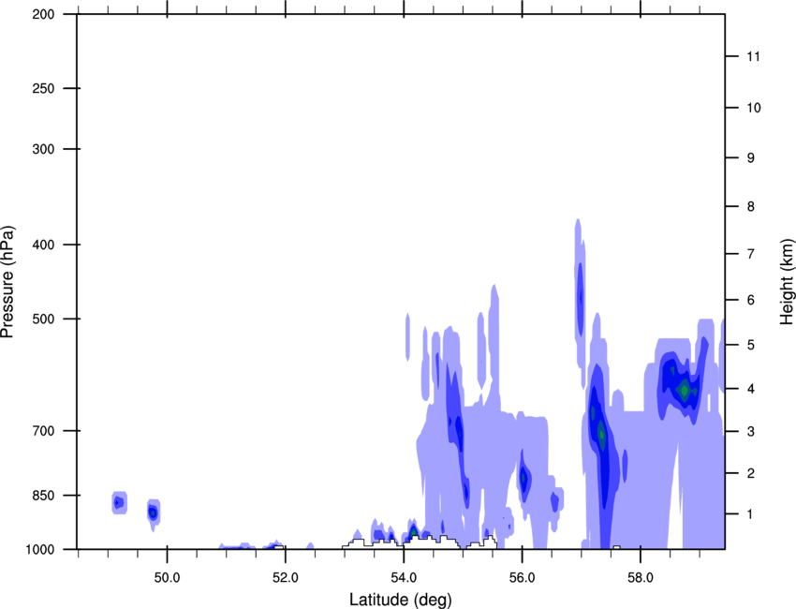Screen dimensions: 796x609
Task: Click the 300 pressure tick label
Action: click(x=44, y=149)
